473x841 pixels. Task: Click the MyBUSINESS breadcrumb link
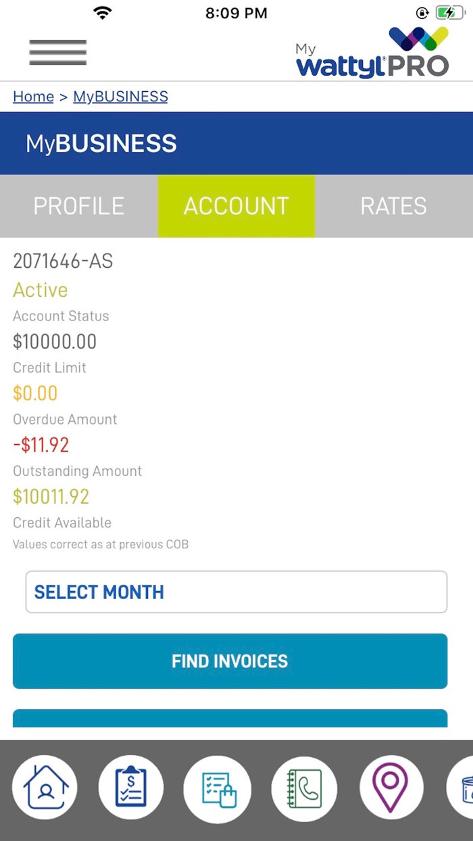120,97
